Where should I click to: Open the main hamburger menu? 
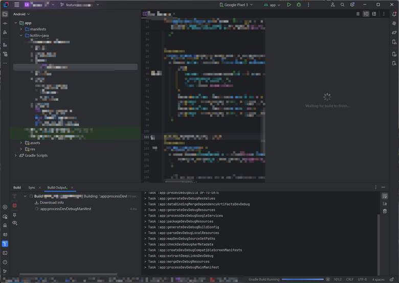point(16,5)
